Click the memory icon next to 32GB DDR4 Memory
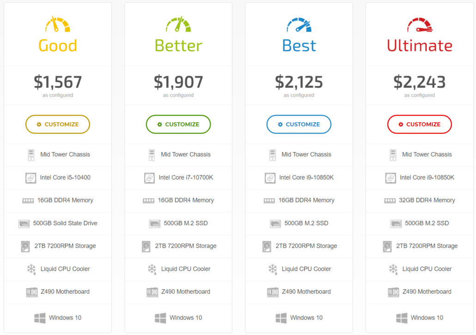This screenshot has width=476, height=335. click(x=390, y=201)
